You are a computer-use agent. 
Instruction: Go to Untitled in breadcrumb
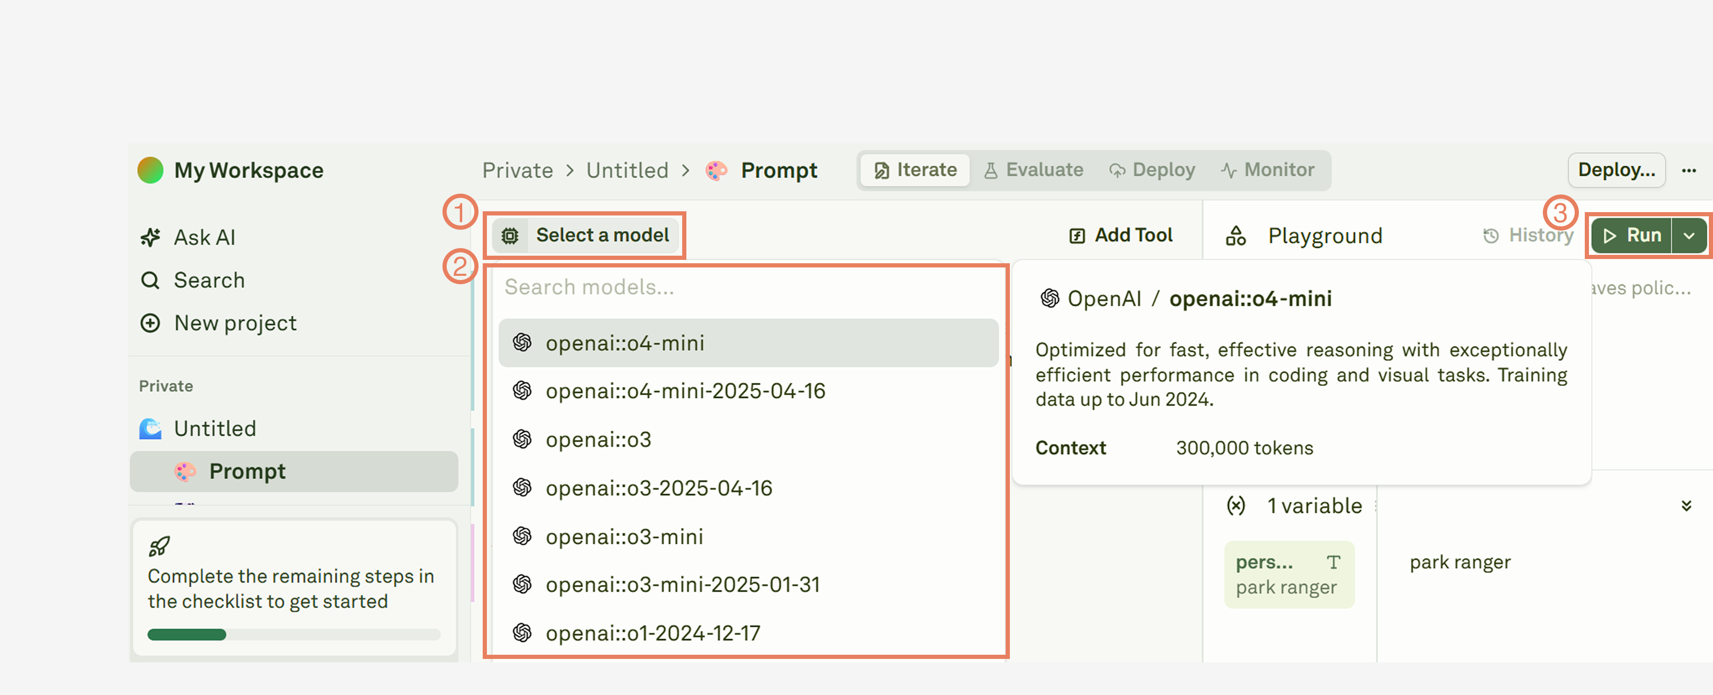coord(627,170)
